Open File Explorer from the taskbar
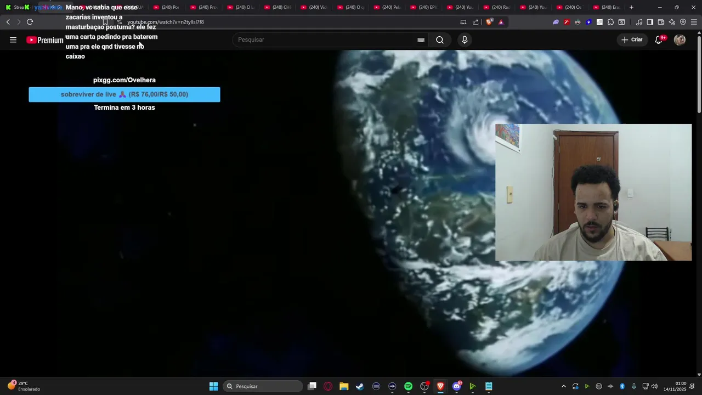This screenshot has width=702, height=395. (344, 386)
